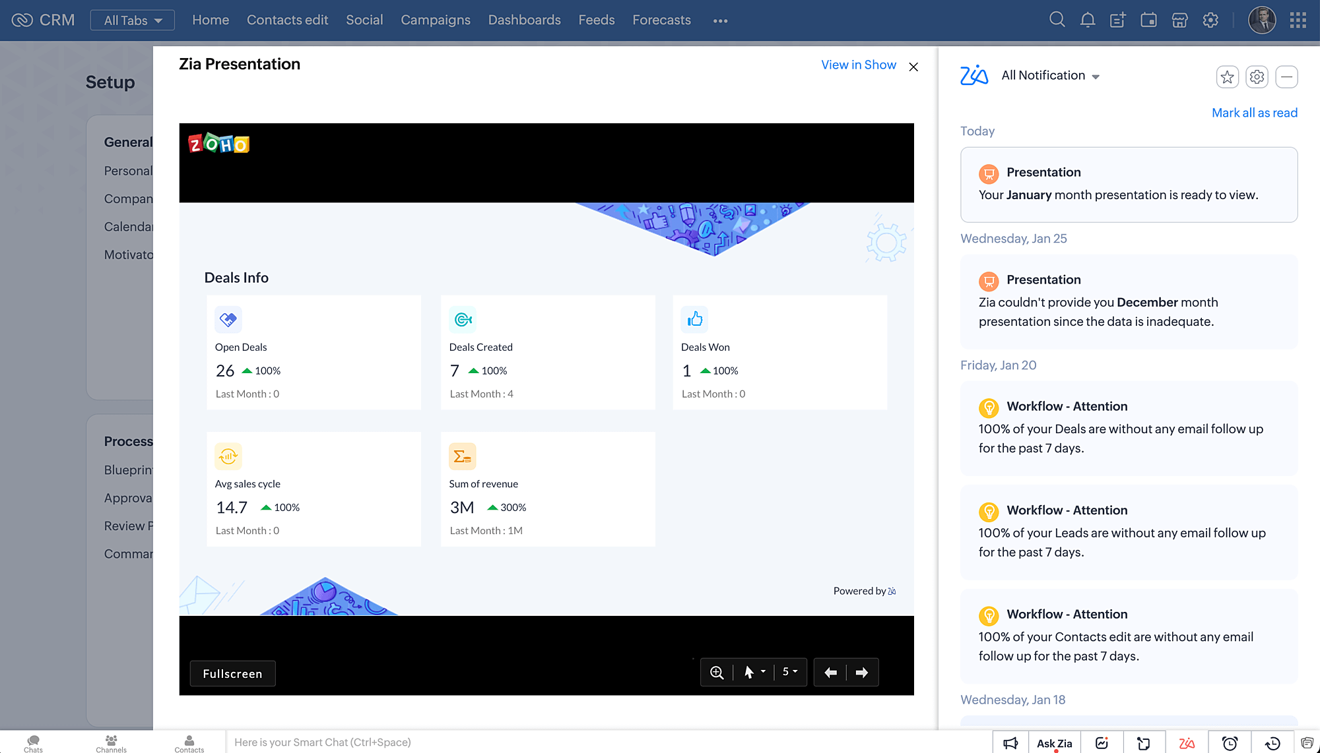Click Mark all as read
1320x753 pixels.
[1254, 113]
